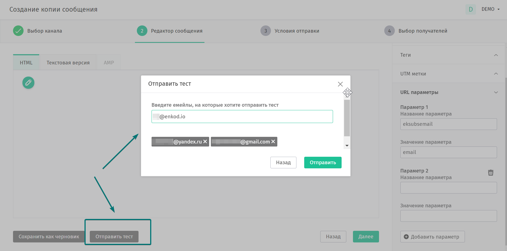The height and width of the screenshot is (251, 507).
Task: Select the AMP tab
Action: point(109,62)
